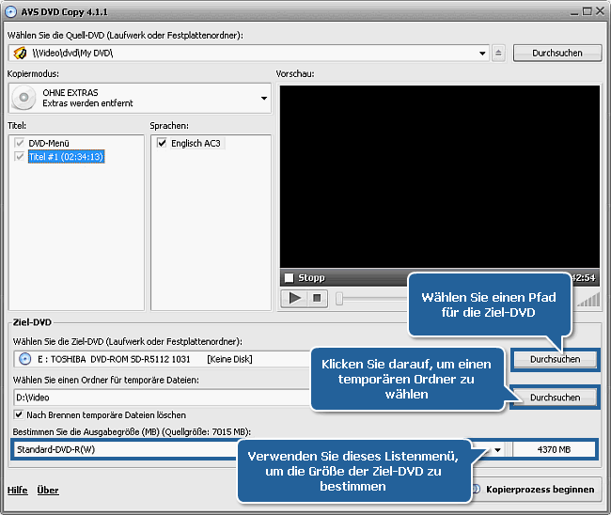
Task: Open the output size dropdown arrow
Action: tap(497, 449)
